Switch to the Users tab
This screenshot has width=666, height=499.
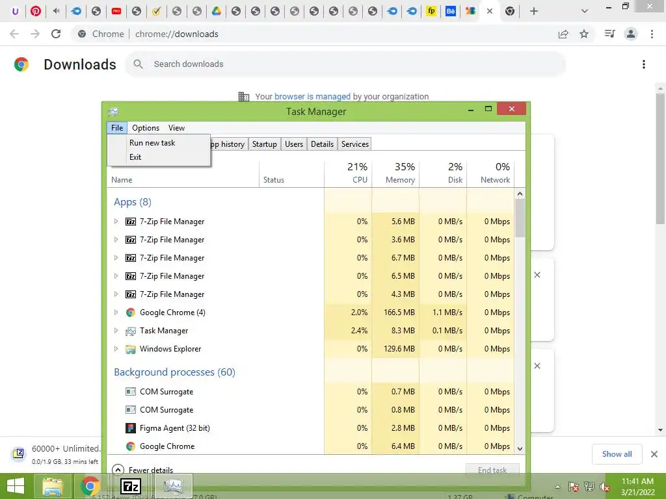point(294,144)
